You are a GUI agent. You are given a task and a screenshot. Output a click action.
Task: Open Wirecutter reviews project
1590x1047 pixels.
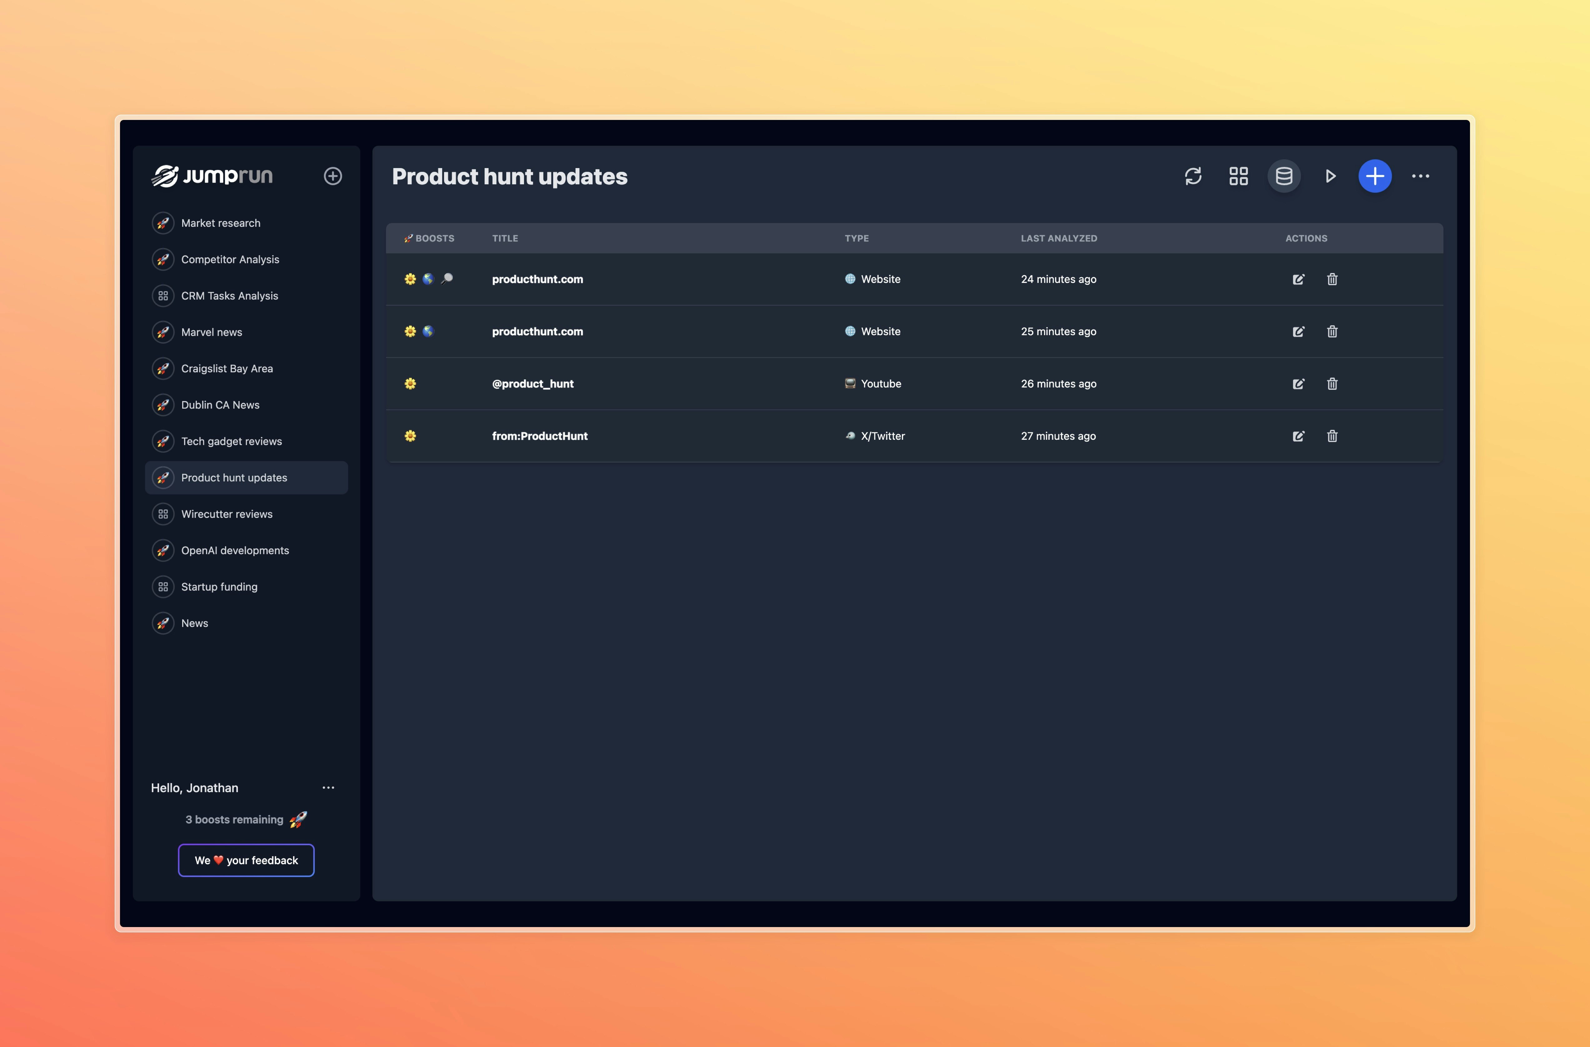pos(227,514)
